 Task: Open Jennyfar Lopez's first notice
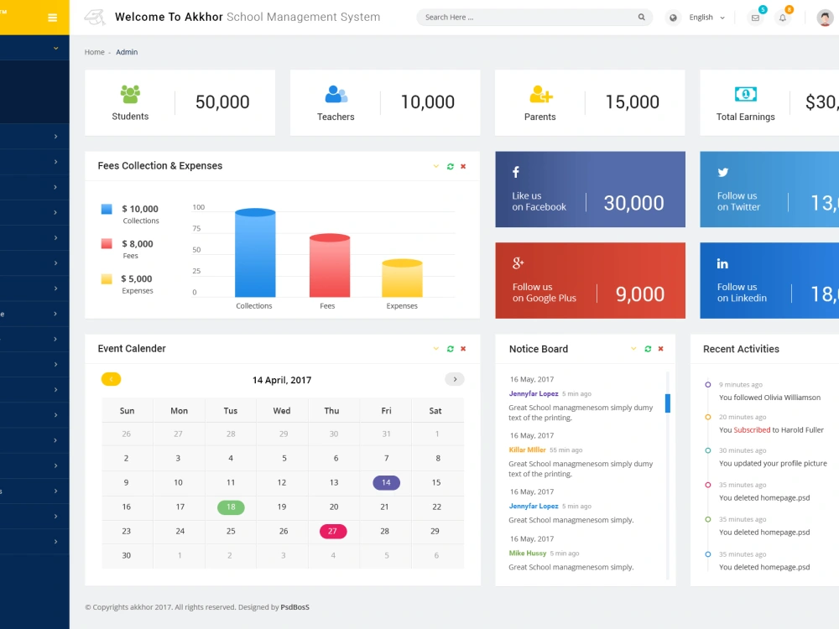534,393
